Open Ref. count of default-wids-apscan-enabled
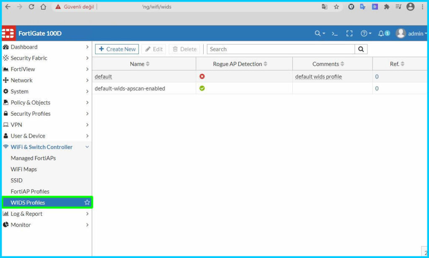Screen dimensions: 429x258 coord(377,89)
